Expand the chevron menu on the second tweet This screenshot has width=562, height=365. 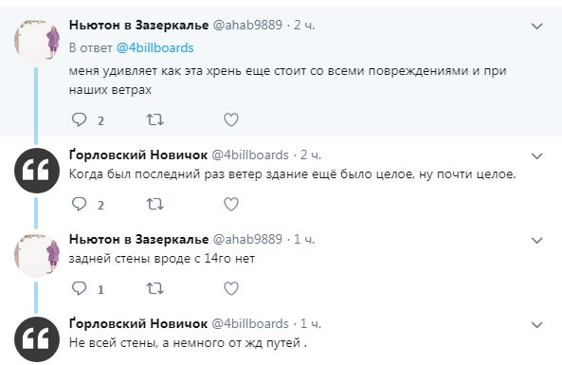[x=537, y=156]
